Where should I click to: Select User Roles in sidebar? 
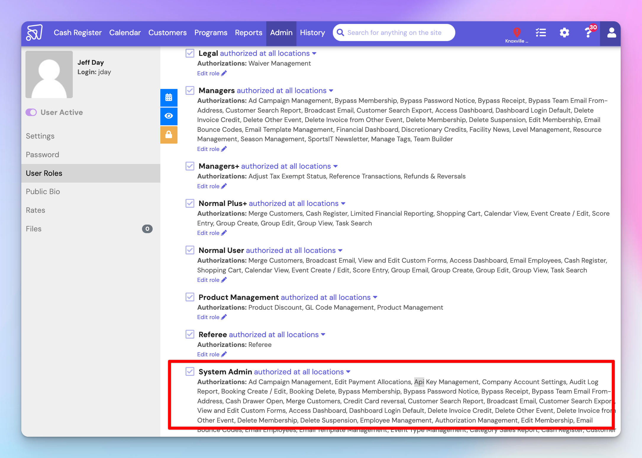tap(91, 173)
